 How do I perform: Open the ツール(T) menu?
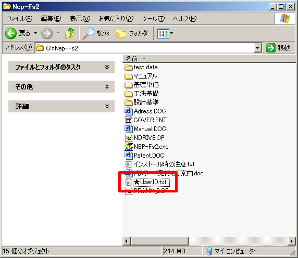(x=153, y=19)
